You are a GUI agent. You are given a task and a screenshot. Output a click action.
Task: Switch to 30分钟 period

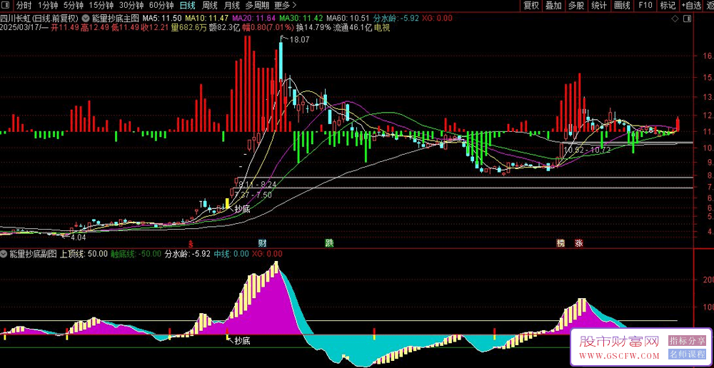pyautogui.click(x=131, y=6)
